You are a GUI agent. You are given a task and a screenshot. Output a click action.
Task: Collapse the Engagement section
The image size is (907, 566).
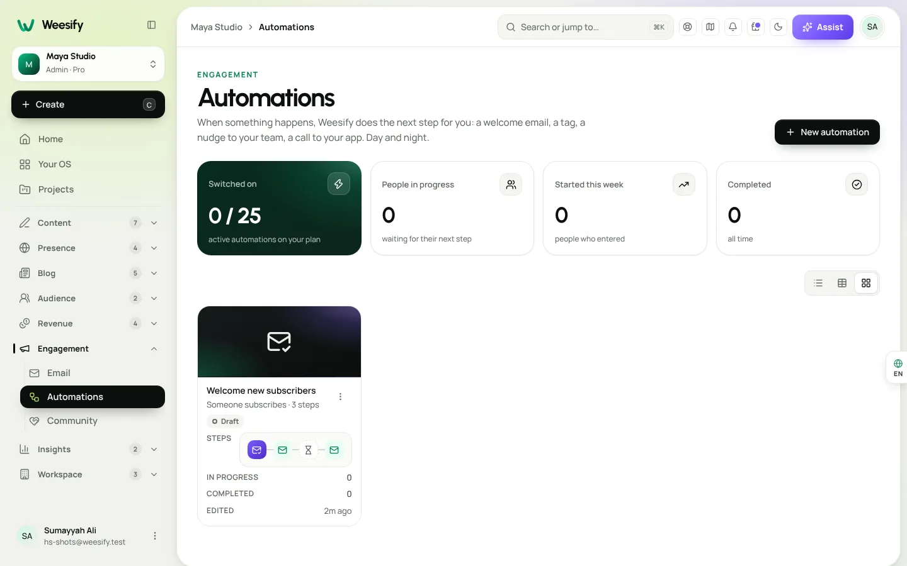[88, 348]
